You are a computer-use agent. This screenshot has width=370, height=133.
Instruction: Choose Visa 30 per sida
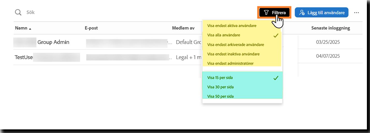(x=220, y=87)
